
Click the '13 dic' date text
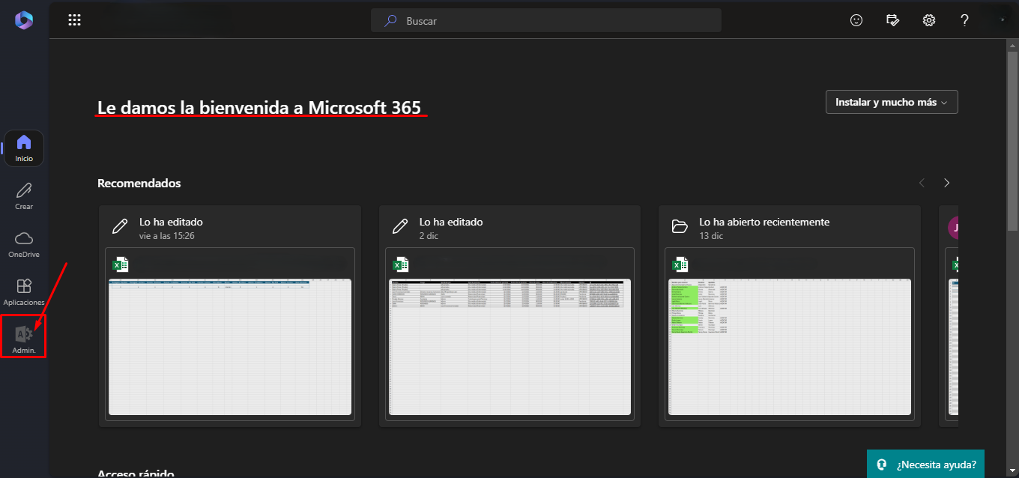[711, 236]
